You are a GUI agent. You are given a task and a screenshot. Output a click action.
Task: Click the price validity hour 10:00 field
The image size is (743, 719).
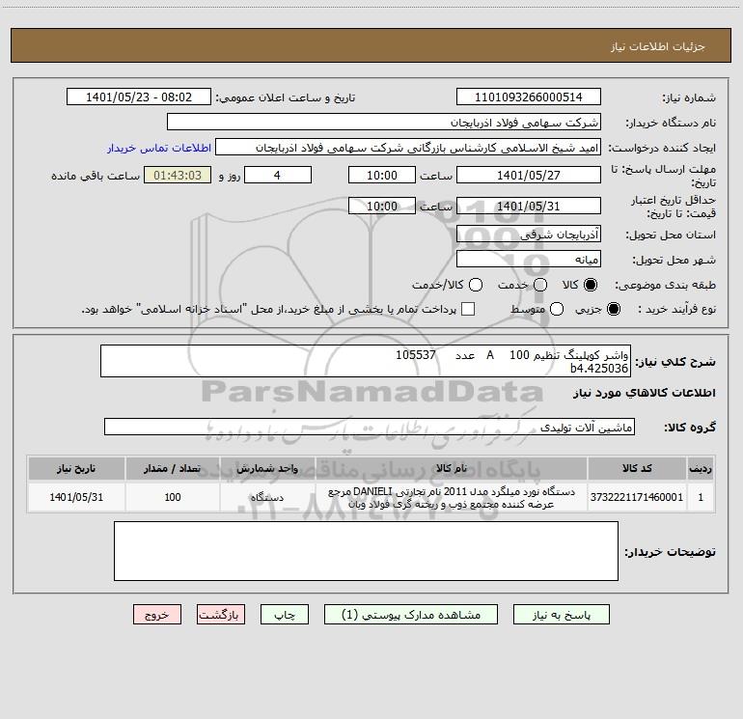(x=382, y=206)
